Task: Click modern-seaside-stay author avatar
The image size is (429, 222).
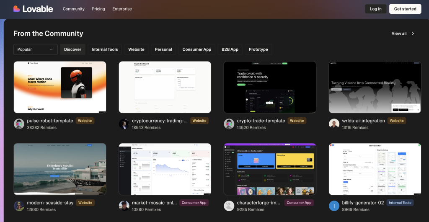Action: point(19,206)
